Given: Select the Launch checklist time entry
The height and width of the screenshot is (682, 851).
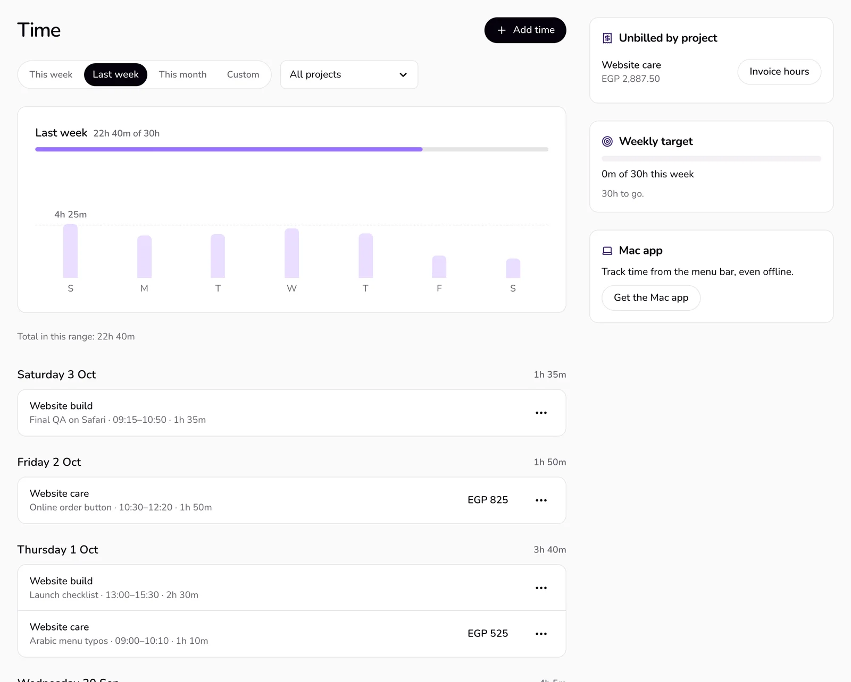Looking at the screenshot, I should (x=291, y=588).
